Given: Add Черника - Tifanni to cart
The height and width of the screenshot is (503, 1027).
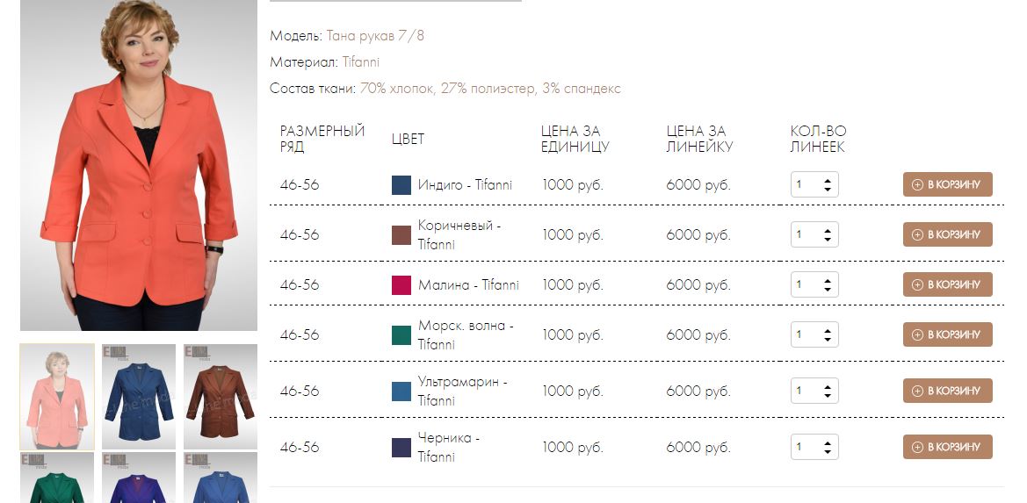Looking at the screenshot, I should tap(947, 447).
